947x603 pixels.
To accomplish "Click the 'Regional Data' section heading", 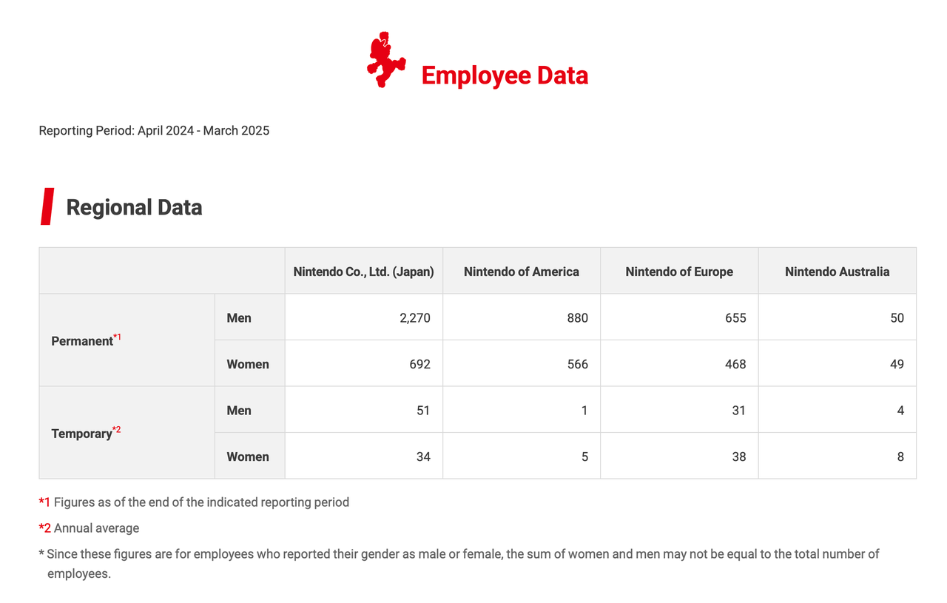I will tap(134, 207).
